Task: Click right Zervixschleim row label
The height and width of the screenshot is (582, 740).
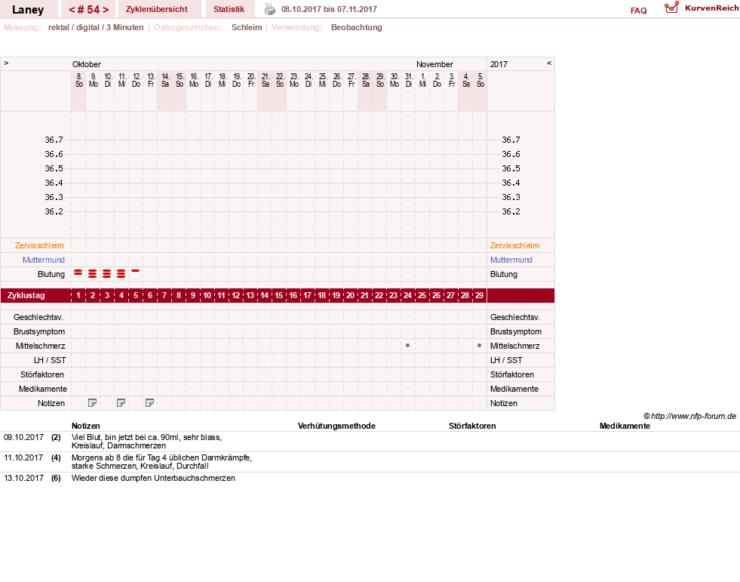Action: (514, 245)
